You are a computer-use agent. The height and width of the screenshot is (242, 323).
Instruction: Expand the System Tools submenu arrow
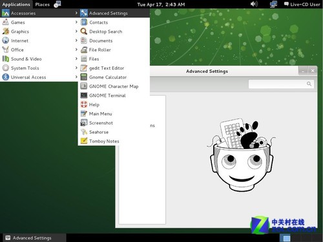[x=76, y=68]
